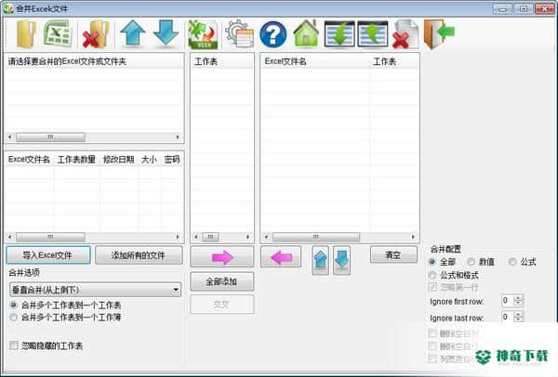Click the document icon with red X
The height and width of the screenshot is (377, 558).
tap(405, 35)
